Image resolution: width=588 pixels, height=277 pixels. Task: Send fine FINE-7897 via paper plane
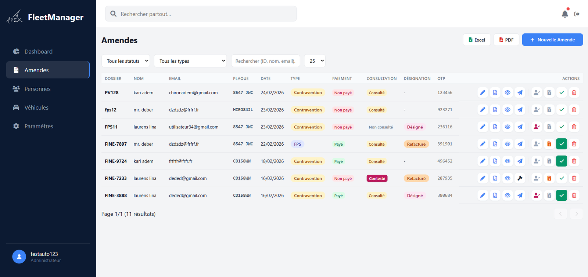[520, 144]
